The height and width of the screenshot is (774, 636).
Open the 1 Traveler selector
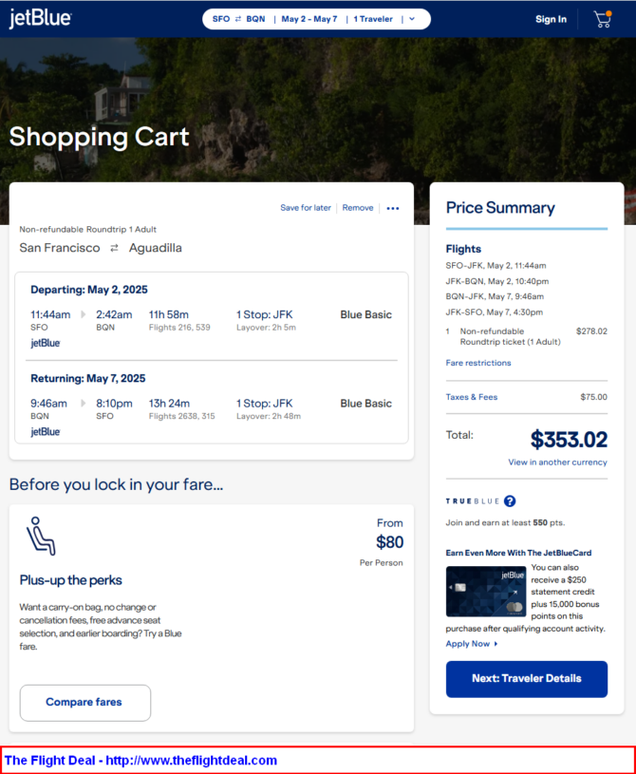[373, 19]
